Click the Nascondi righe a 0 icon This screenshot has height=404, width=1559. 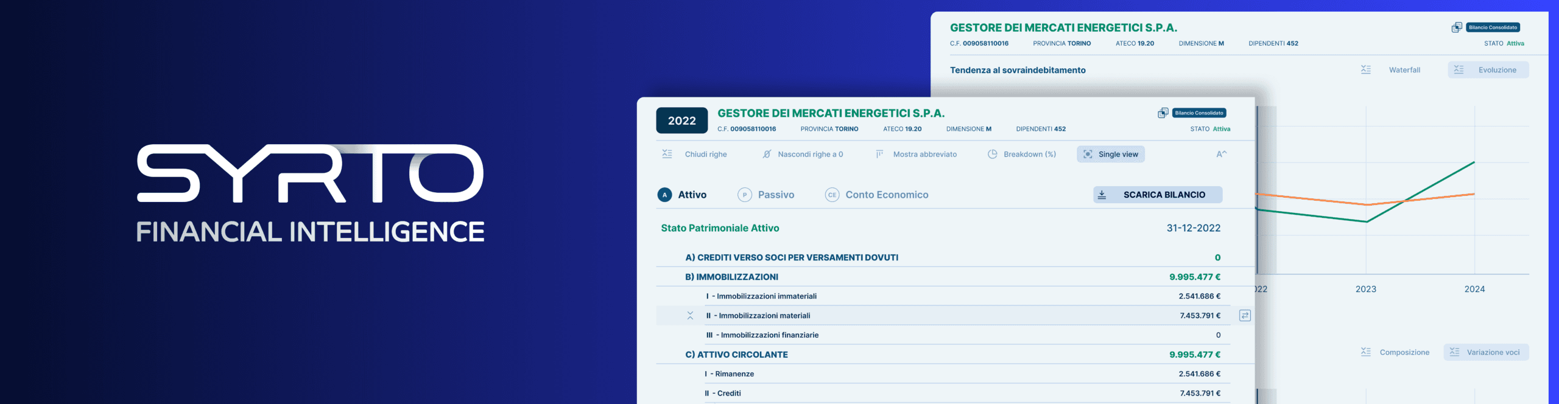point(767,154)
